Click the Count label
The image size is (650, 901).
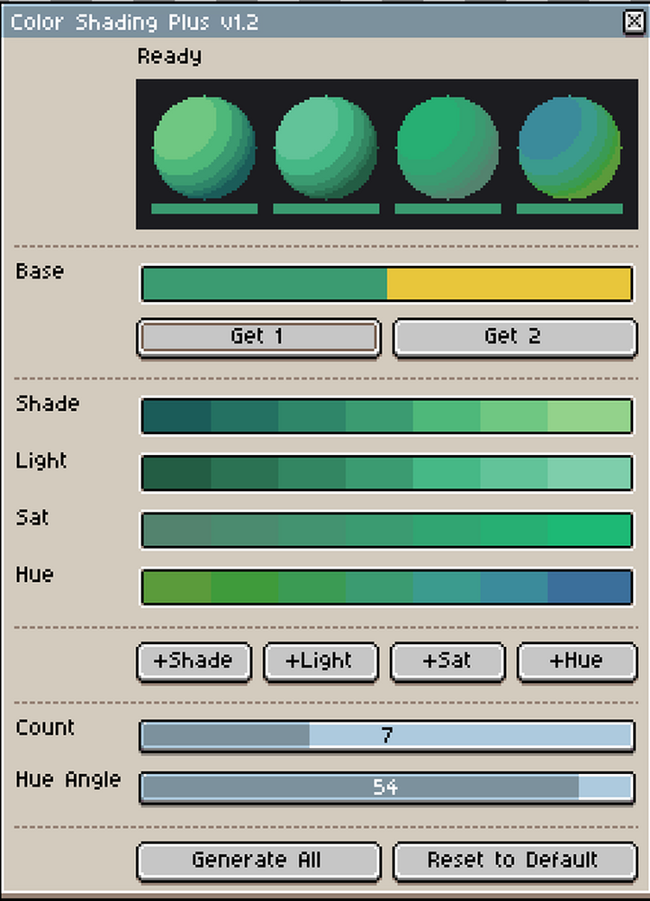[x=45, y=728]
